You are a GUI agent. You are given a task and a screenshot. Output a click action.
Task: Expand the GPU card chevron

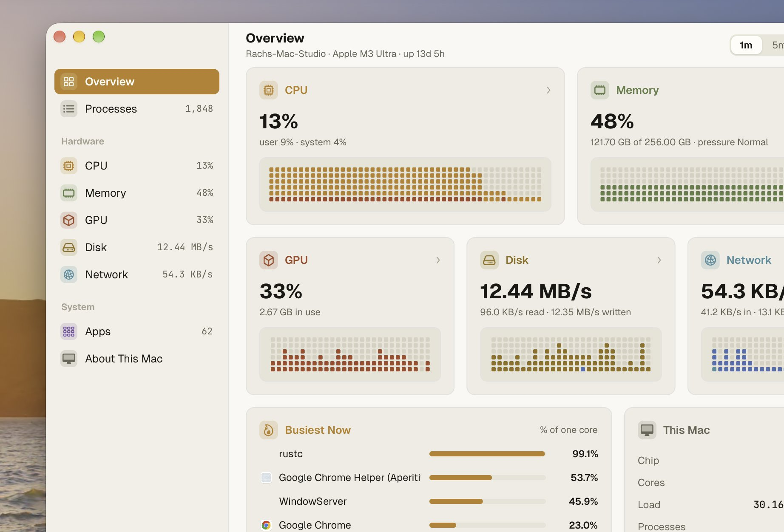pos(438,260)
